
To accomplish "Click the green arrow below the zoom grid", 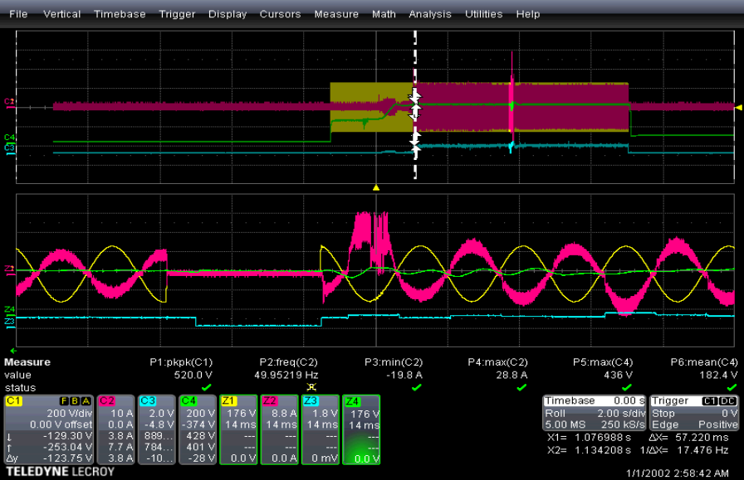I will [13, 352].
